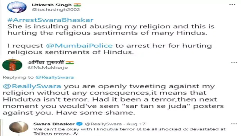
Task: Open the @toshusingh2002 handle
Action: 56,10
